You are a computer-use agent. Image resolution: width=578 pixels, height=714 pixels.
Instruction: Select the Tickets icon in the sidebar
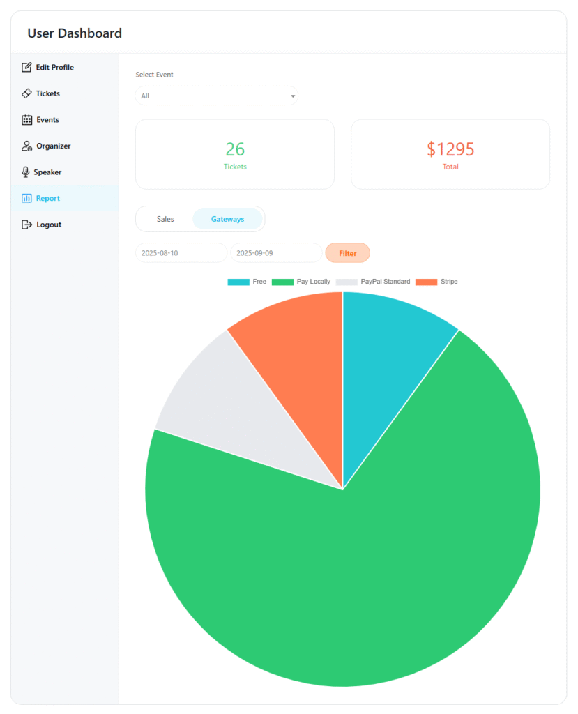26,93
